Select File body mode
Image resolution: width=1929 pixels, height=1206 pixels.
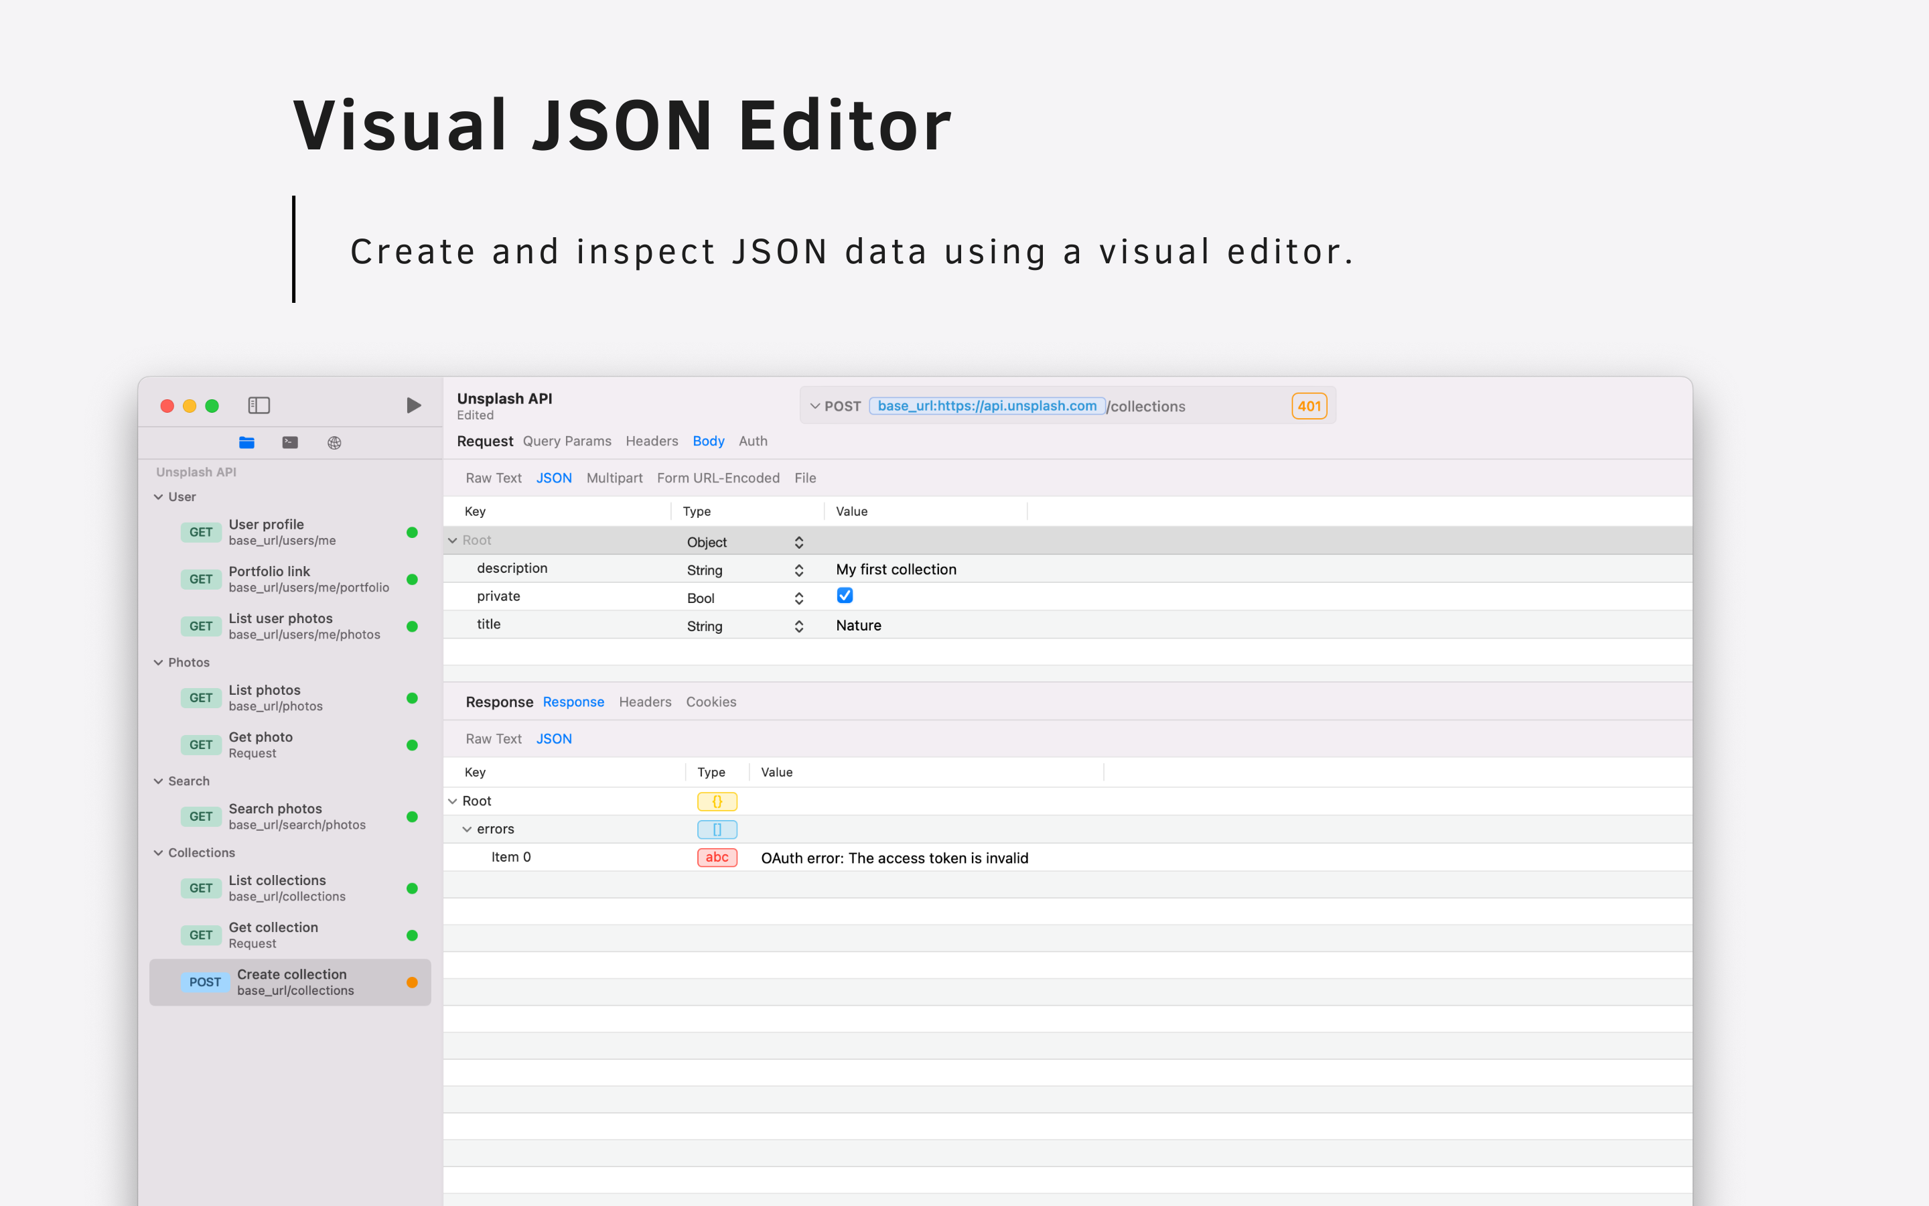(805, 478)
